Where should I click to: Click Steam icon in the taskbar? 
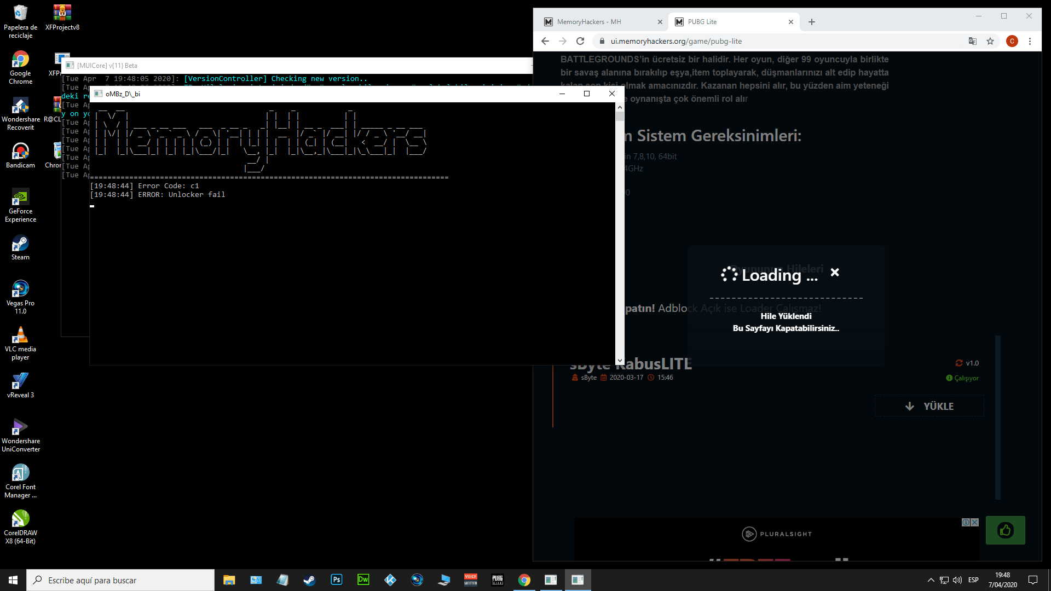pos(309,580)
